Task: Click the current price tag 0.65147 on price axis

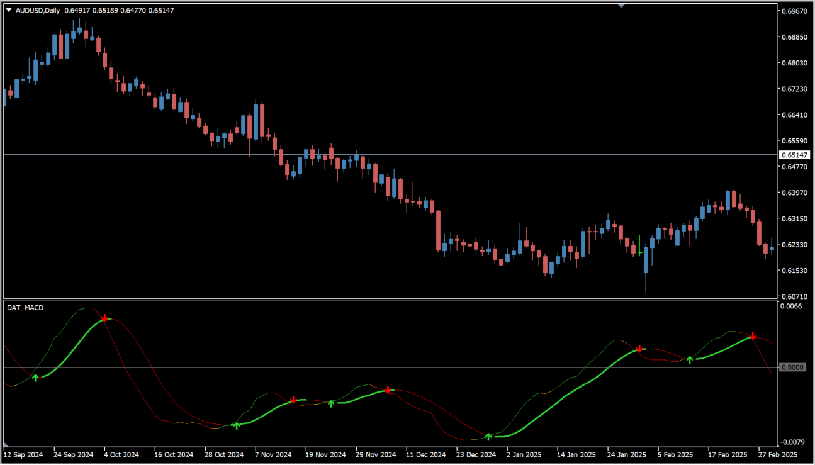Action: coord(794,155)
